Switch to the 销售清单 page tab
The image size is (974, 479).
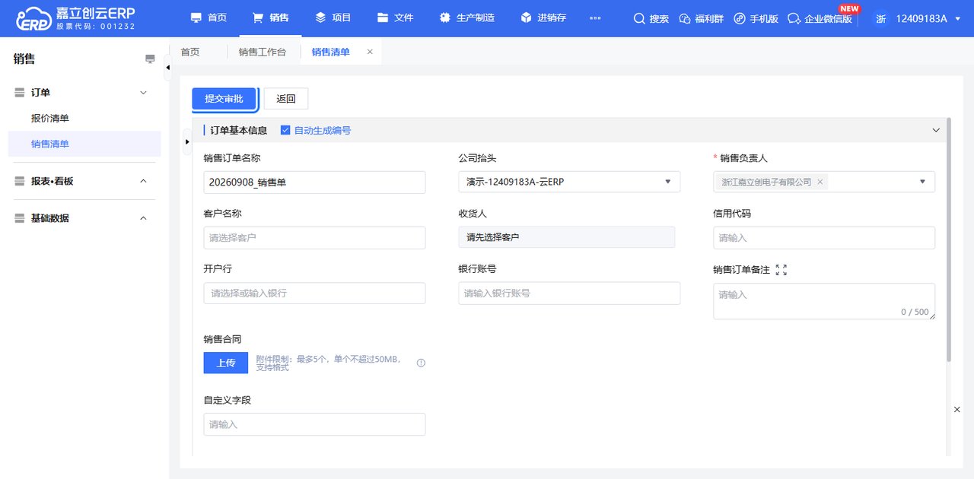pos(330,52)
